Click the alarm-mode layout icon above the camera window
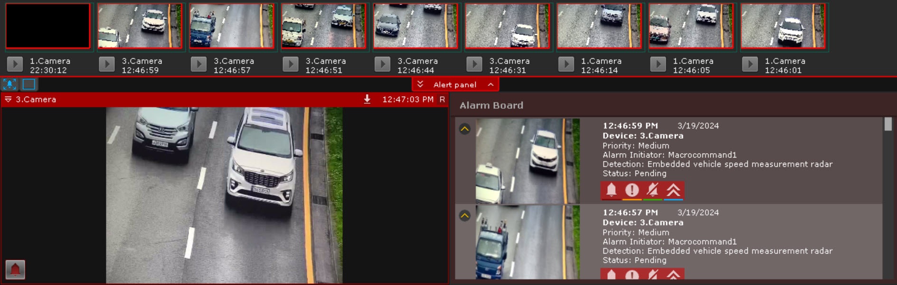 coord(9,84)
